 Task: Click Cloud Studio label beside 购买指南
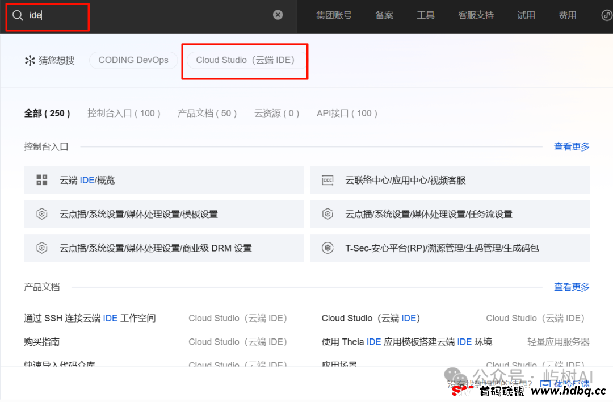[238, 342]
